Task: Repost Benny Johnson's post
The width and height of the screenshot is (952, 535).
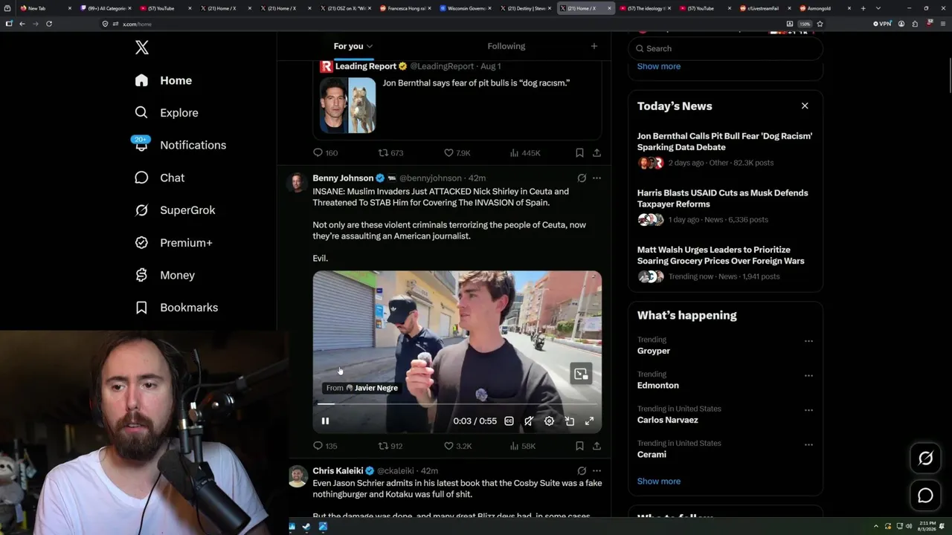Action: [x=390, y=446]
